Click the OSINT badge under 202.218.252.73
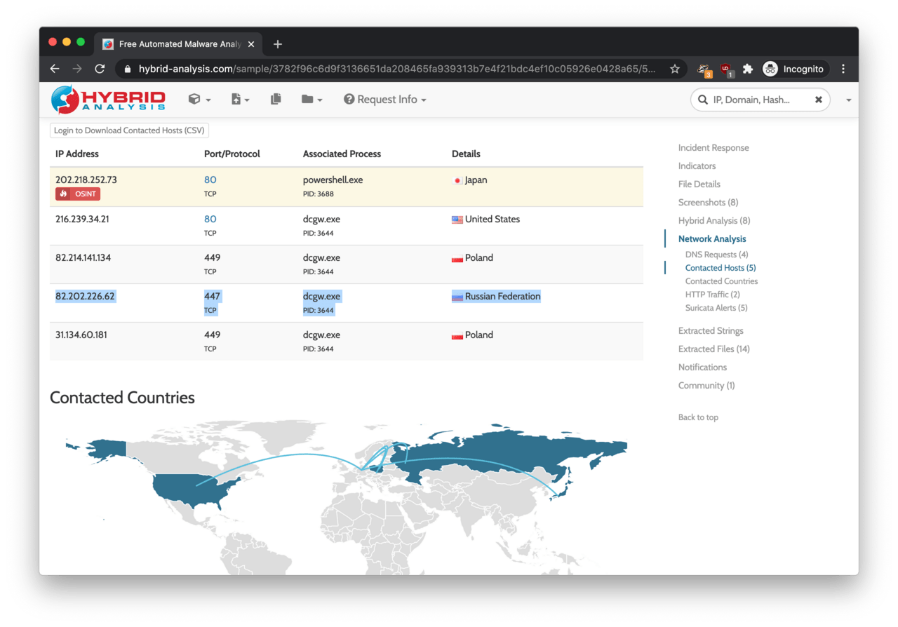 (x=78, y=194)
